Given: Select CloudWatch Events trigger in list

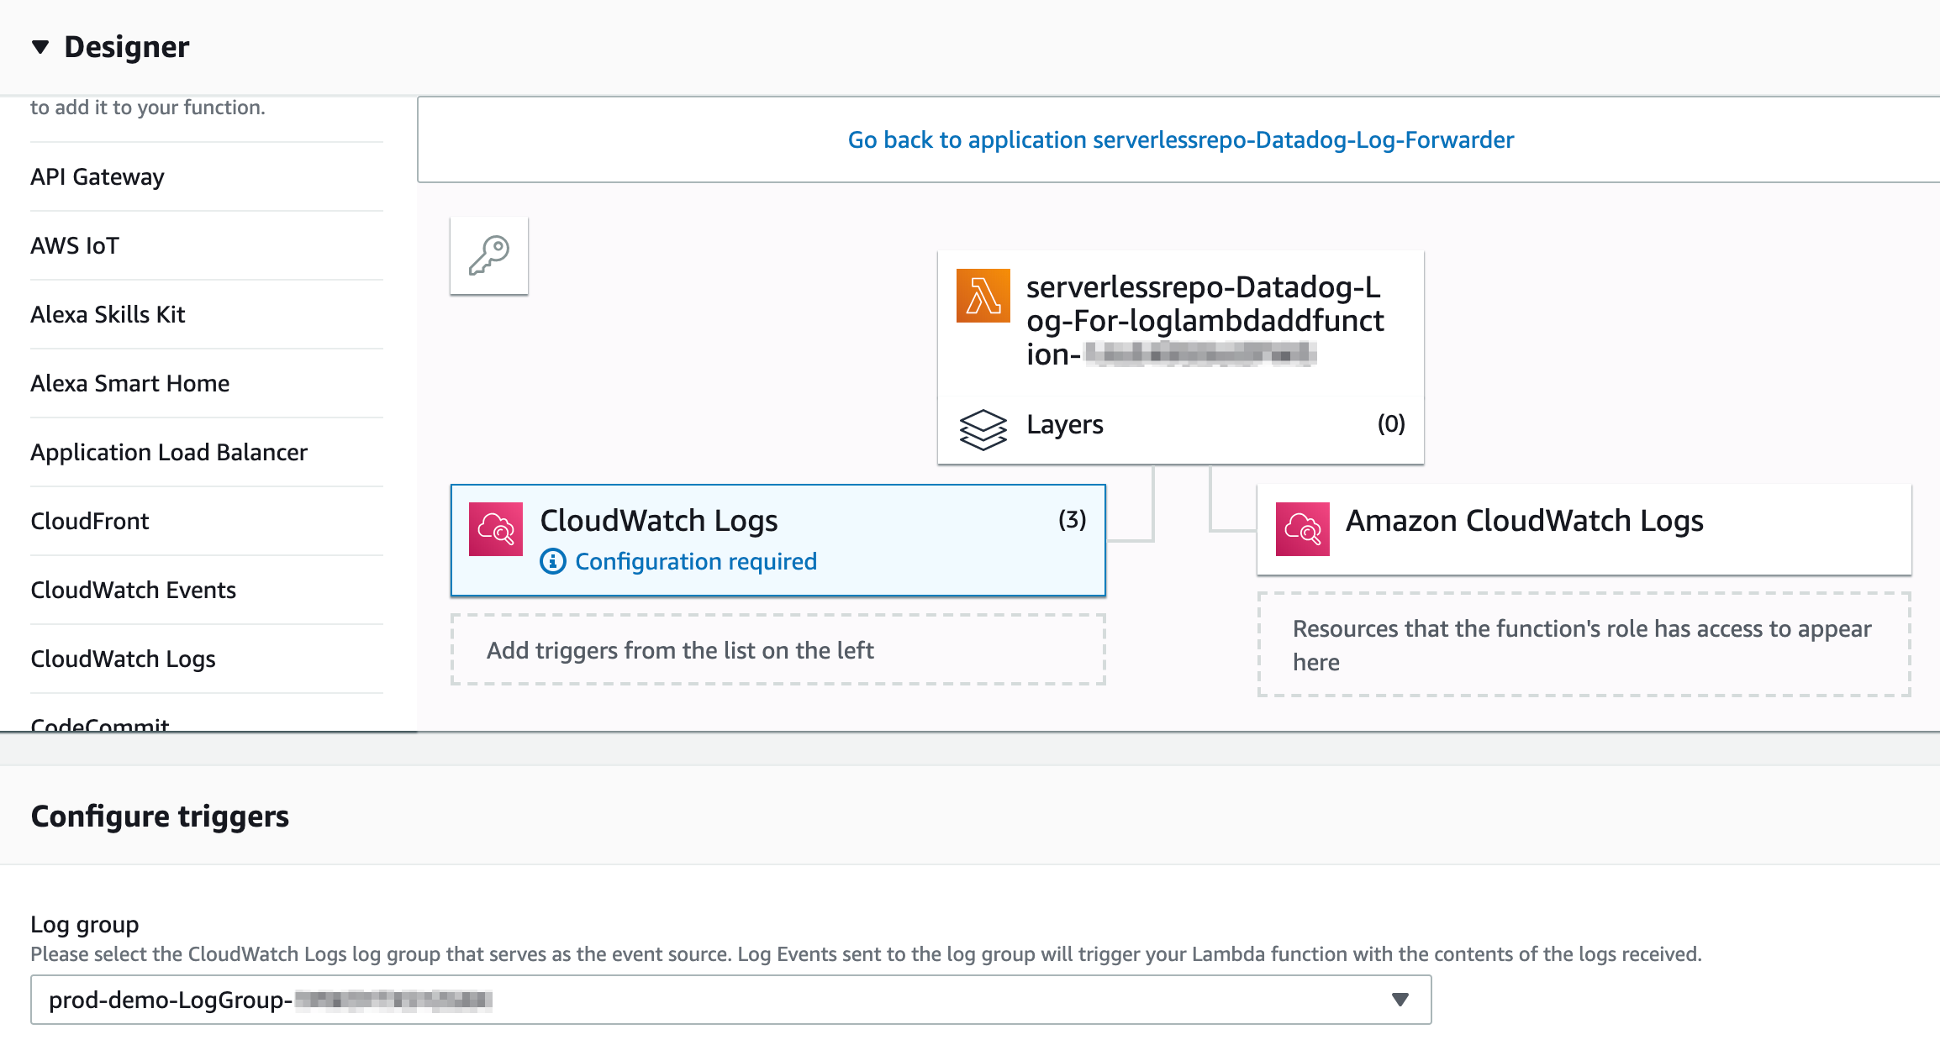Looking at the screenshot, I should [207, 590].
